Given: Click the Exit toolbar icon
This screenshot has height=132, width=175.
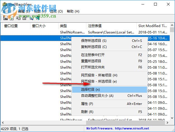Looking at the screenshot, I should 38,18.
